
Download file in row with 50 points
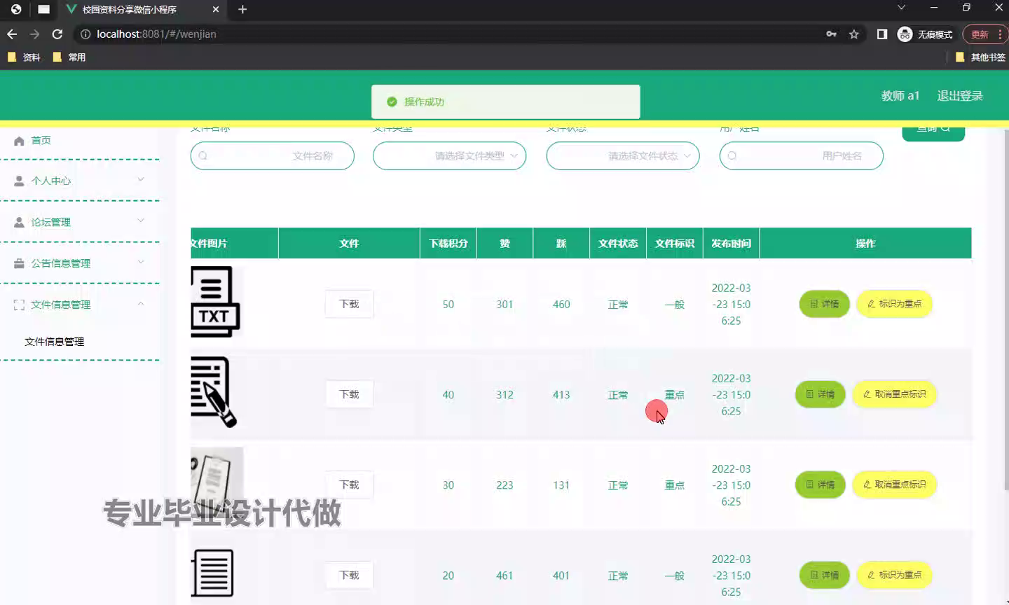[349, 304]
